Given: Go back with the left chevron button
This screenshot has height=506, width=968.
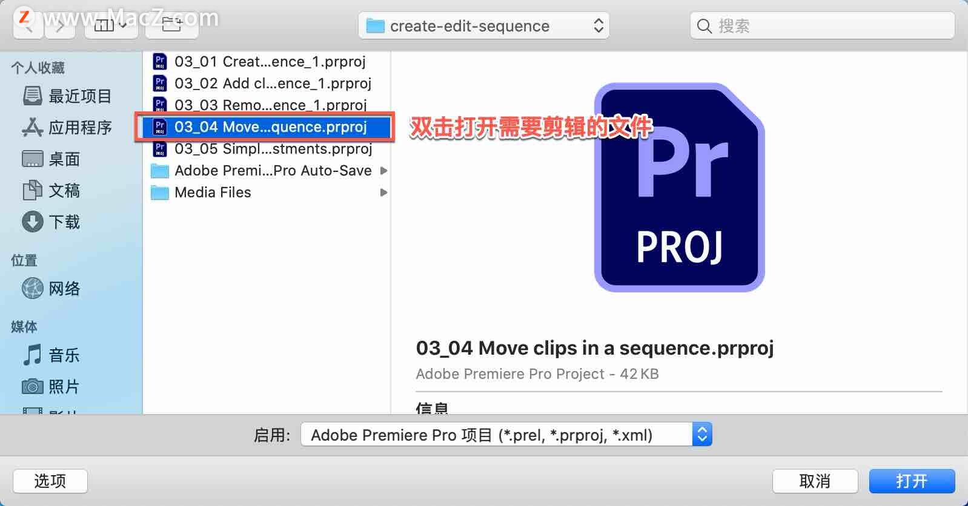Looking at the screenshot, I should click(27, 25).
